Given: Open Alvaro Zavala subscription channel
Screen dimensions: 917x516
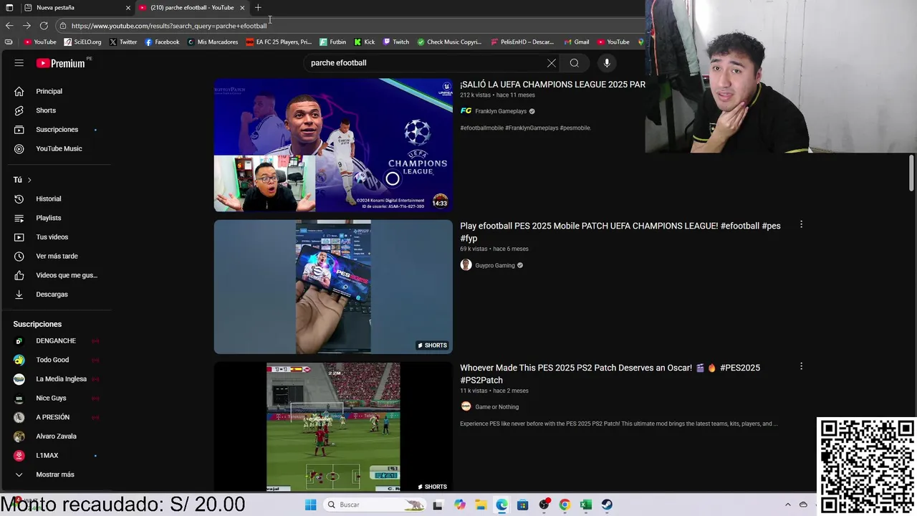Looking at the screenshot, I should coord(56,436).
